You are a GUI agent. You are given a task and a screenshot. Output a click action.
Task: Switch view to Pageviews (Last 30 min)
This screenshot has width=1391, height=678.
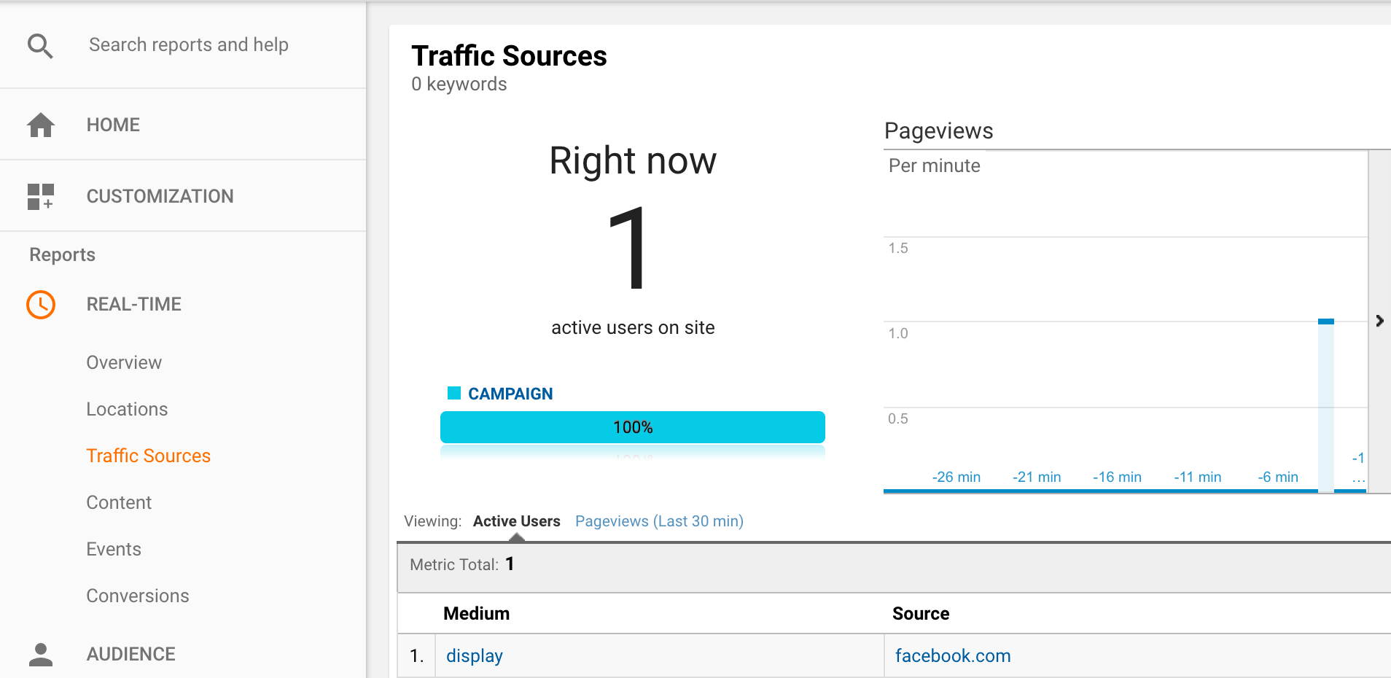pyautogui.click(x=659, y=521)
